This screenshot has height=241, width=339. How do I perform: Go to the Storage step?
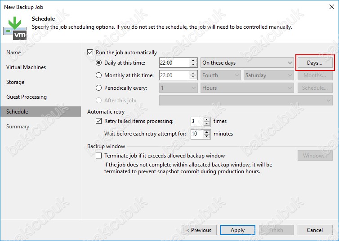tap(15, 82)
